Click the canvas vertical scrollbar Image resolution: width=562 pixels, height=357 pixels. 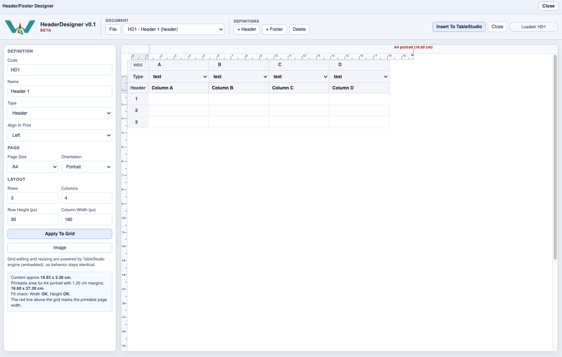(555, 157)
